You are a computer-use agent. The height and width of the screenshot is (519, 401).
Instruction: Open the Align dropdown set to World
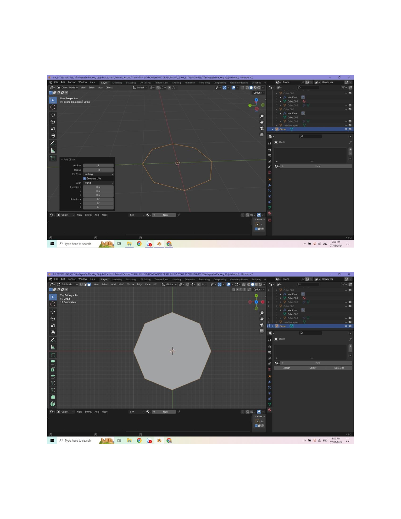pos(98,183)
